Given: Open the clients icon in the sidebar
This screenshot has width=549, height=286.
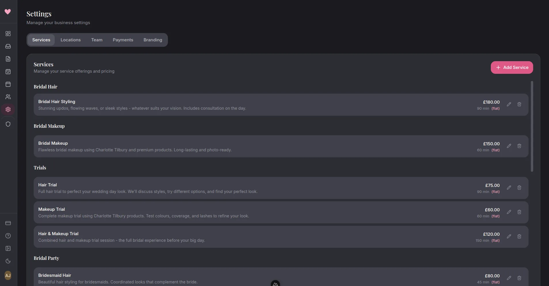Looking at the screenshot, I should coord(8,97).
